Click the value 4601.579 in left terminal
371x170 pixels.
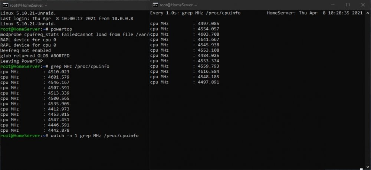point(59,77)
